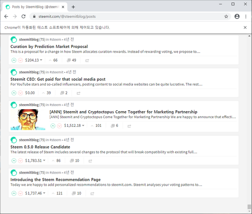Downvote the Steemit CEO social media post

pos(20,93)
